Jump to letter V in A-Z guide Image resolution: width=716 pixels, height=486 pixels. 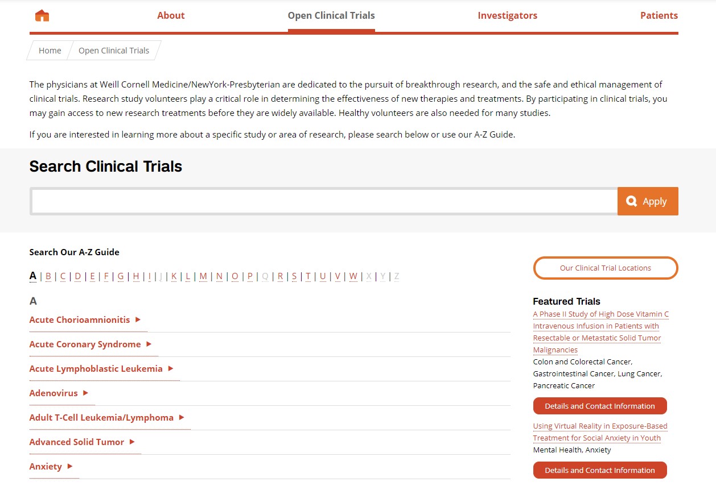click(x=338, y=276)
